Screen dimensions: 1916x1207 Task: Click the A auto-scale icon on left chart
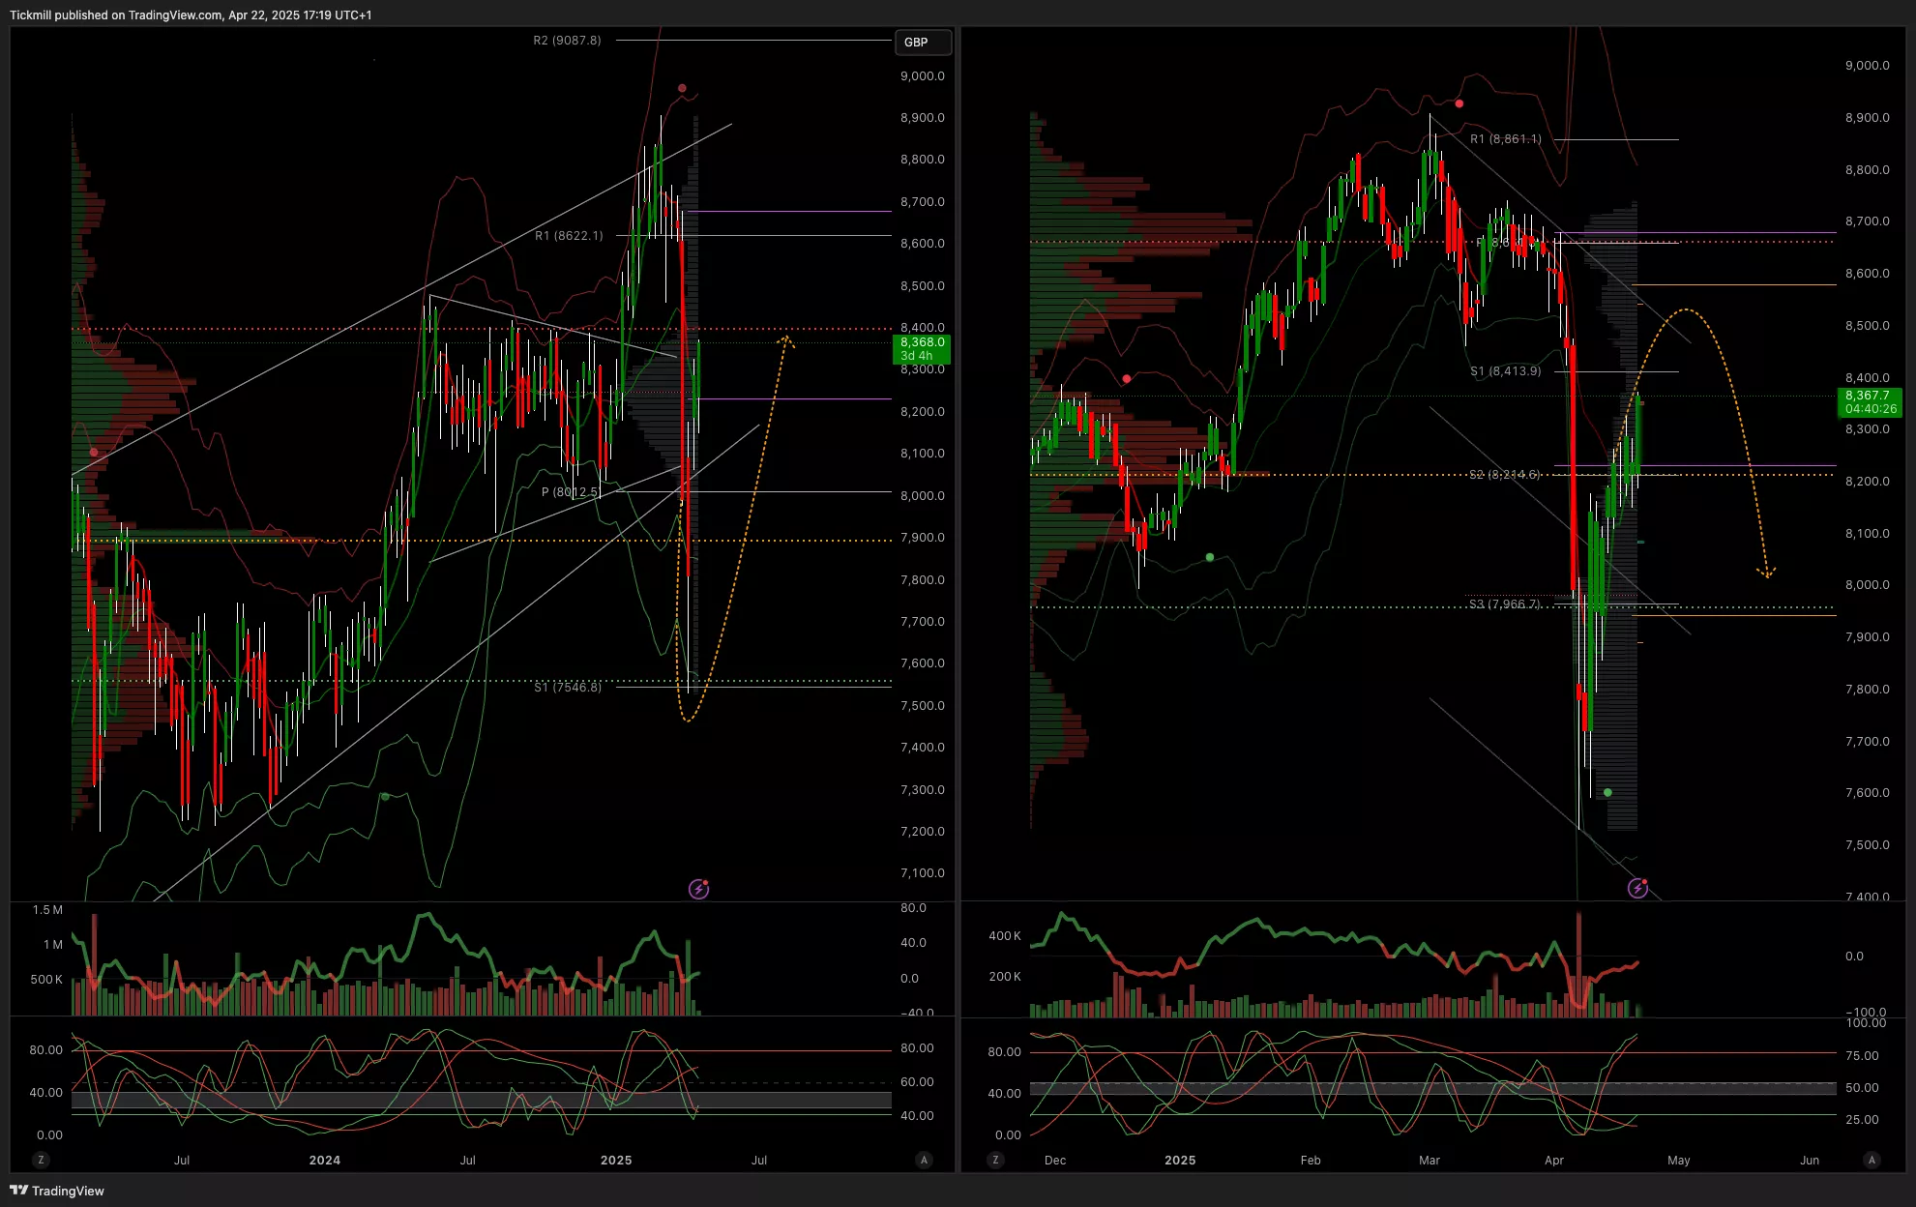pos(924,1160)
